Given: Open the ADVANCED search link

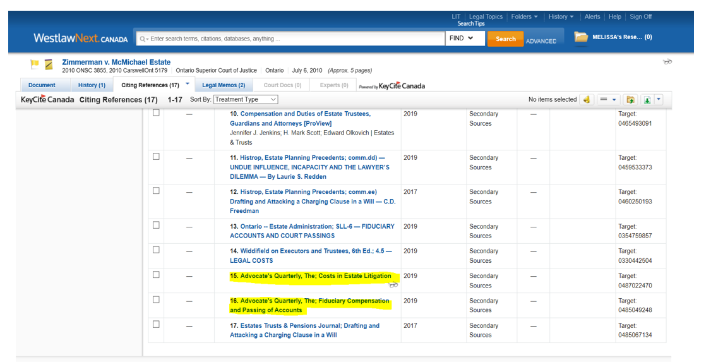Looking at the screenshot, I should point(541,41).
